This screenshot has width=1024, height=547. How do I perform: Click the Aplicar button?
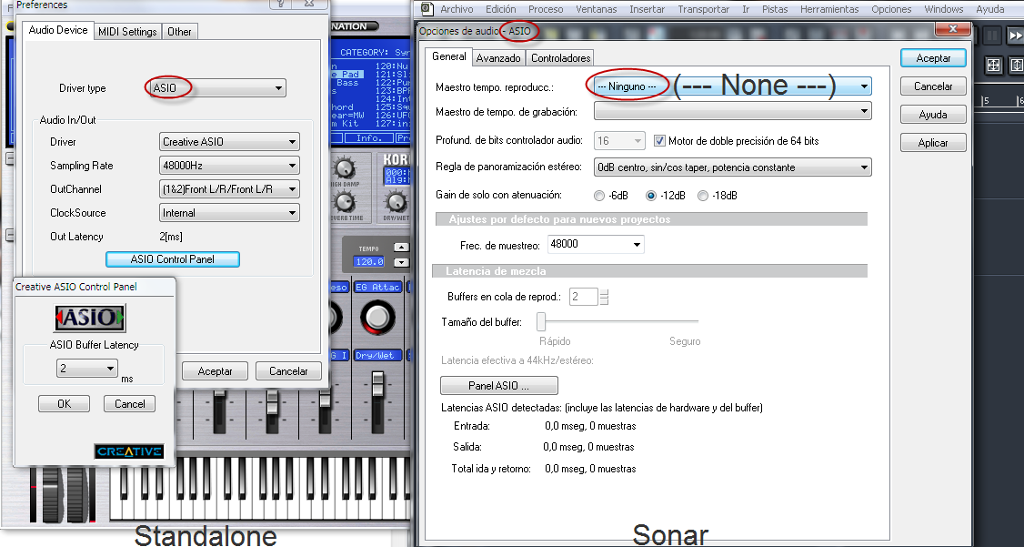[x=933, y=143]
